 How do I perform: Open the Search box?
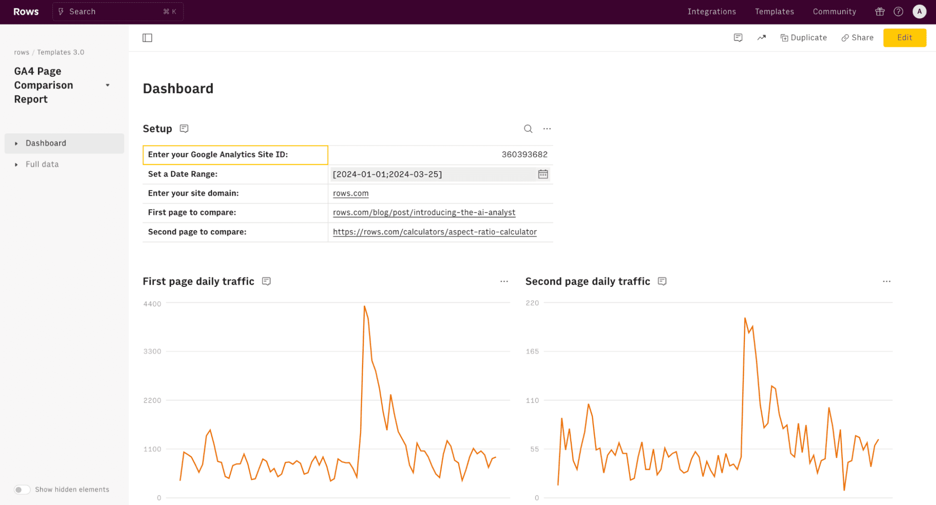pyautogui.click(x=118, y=12)
